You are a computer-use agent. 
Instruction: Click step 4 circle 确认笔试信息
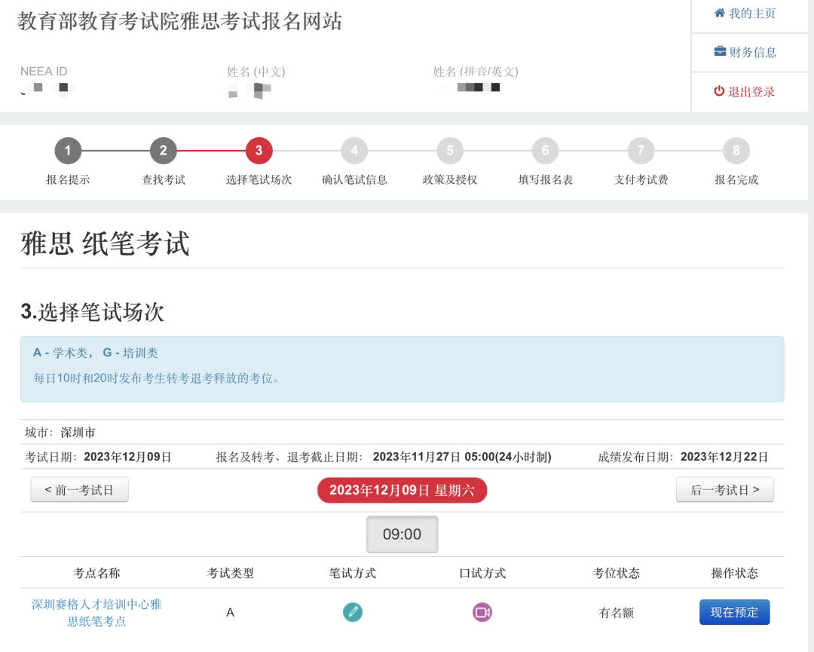tap(354, 151)
